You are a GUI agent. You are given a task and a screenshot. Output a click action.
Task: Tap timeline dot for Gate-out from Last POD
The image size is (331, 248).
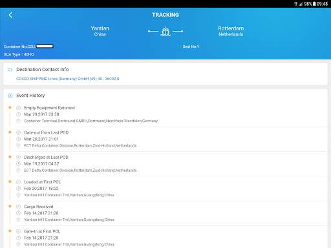(10, 132)
